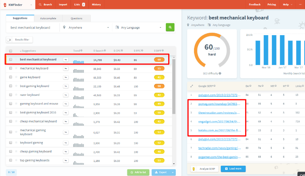Click the keyword input field
The height and width of the screenshot is (176, 305).
pos(33,27)
